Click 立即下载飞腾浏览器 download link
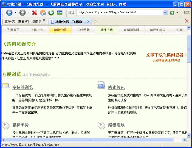Viewport: 192px width, 148px height. 166,55
